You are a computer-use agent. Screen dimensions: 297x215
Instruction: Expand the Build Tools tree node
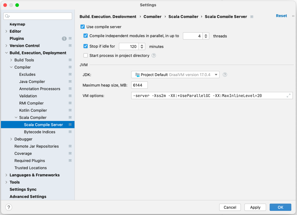pos(11,60)
